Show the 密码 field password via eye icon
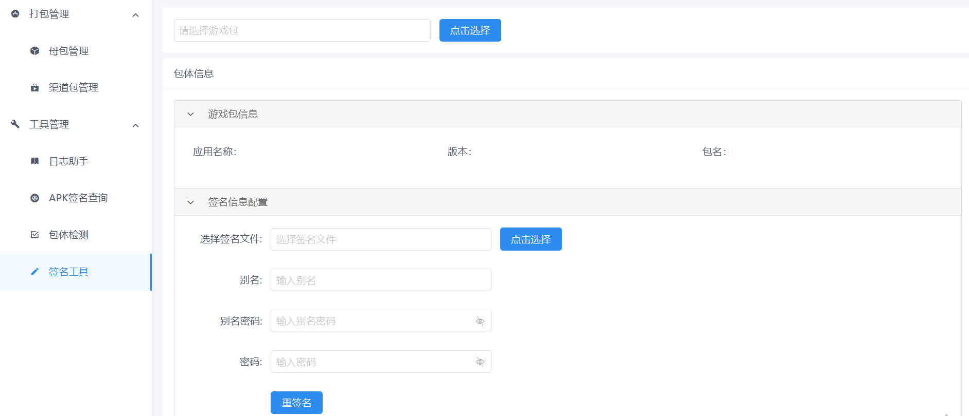Screen dimensions: 969x416 [x=480, y=362]
